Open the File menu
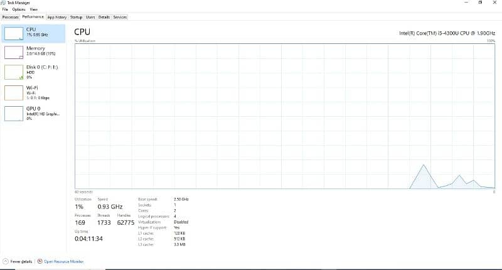The image size is (502, 270). [5, 9]
